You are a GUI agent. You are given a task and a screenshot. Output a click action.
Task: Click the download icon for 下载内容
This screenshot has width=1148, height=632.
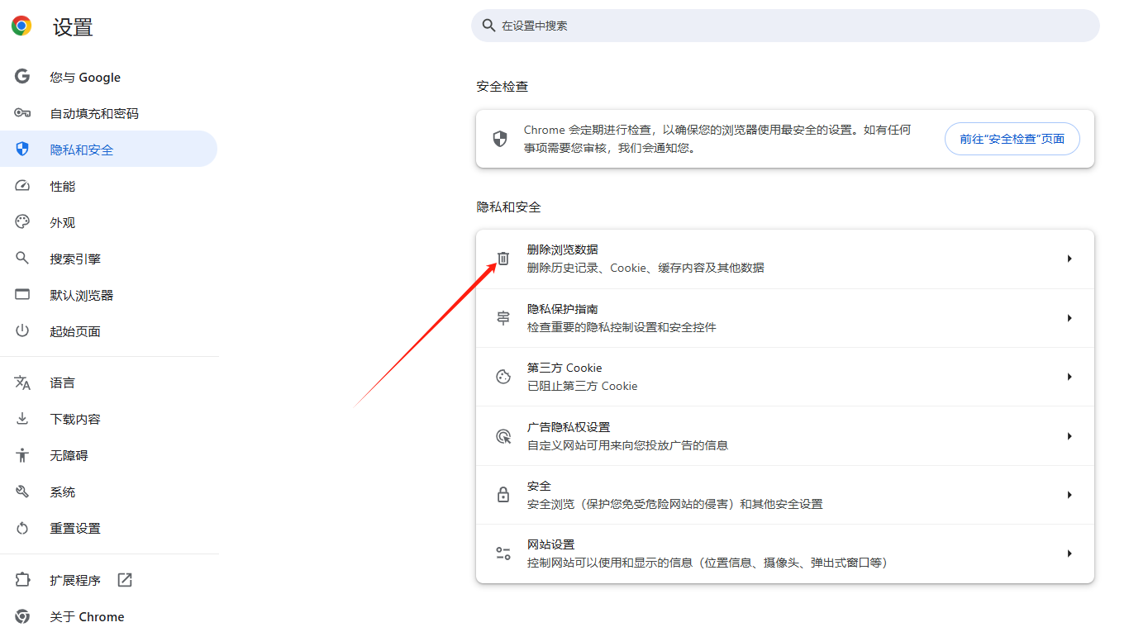pyautogui.click(x=22, y=419)
